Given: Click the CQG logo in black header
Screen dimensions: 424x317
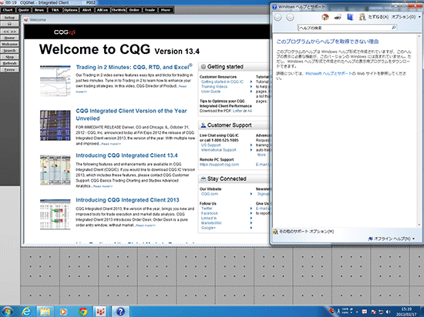Looking at the screenshot, I should [x=65, y=32].
